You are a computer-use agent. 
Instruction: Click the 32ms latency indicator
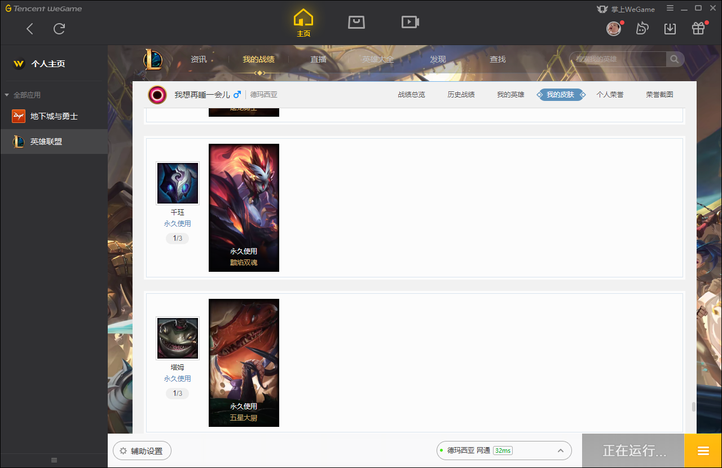503,451
